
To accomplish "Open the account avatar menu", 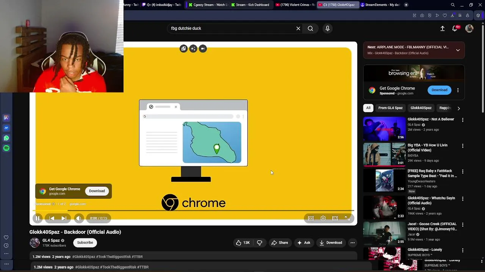I will coord(469,28).
